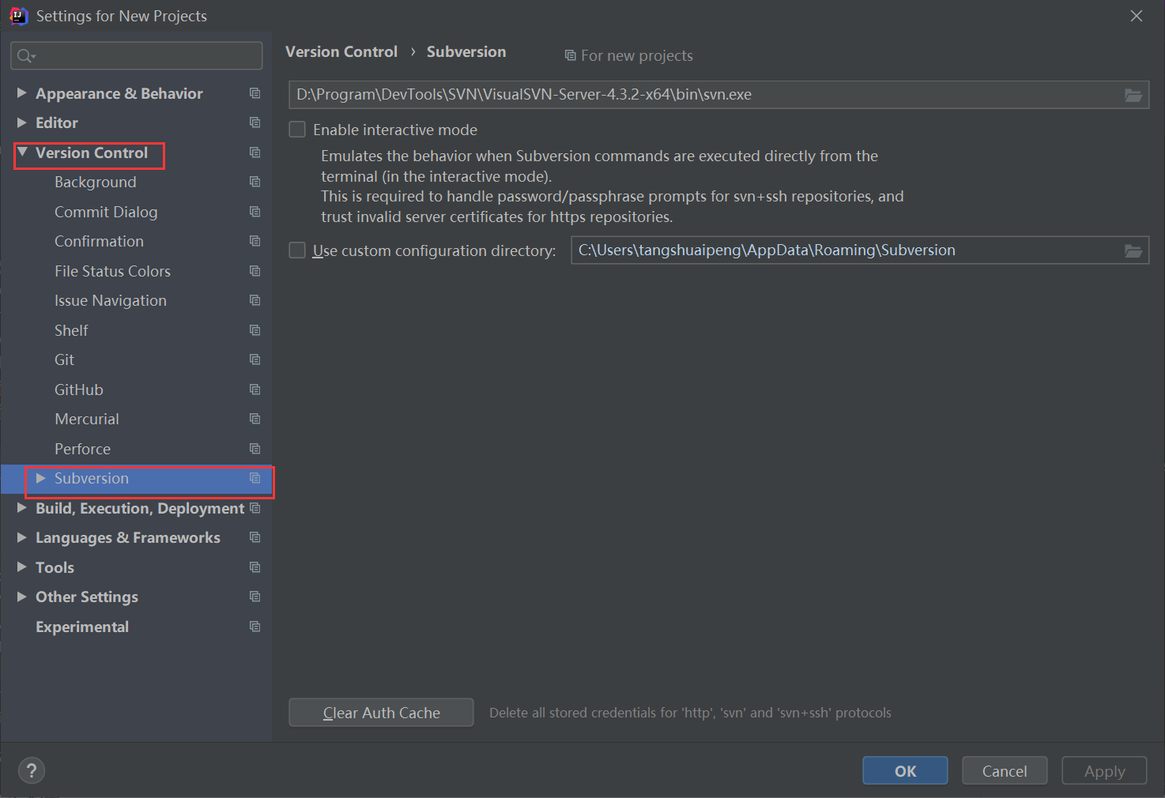Select the GitHub settings page
Viewport: 1165px width, 798px height.
tap(79, 390)
